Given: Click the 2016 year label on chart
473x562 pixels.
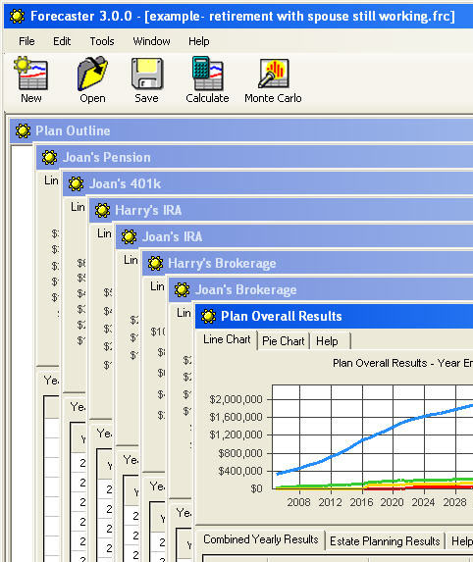Looking at the screenshot, I should (x=361, y=502).
